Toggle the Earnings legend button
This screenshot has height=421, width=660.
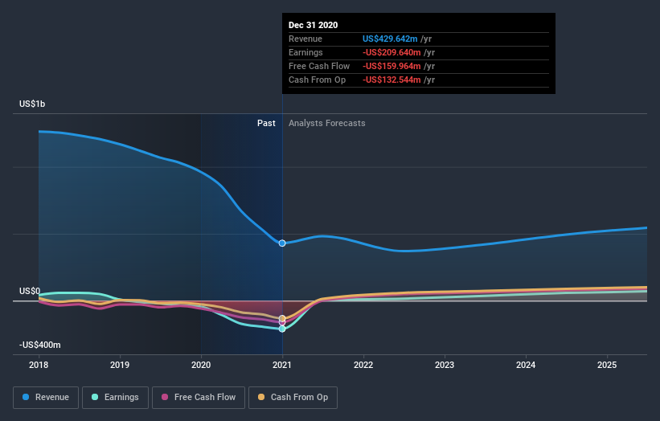click(115, 398)
